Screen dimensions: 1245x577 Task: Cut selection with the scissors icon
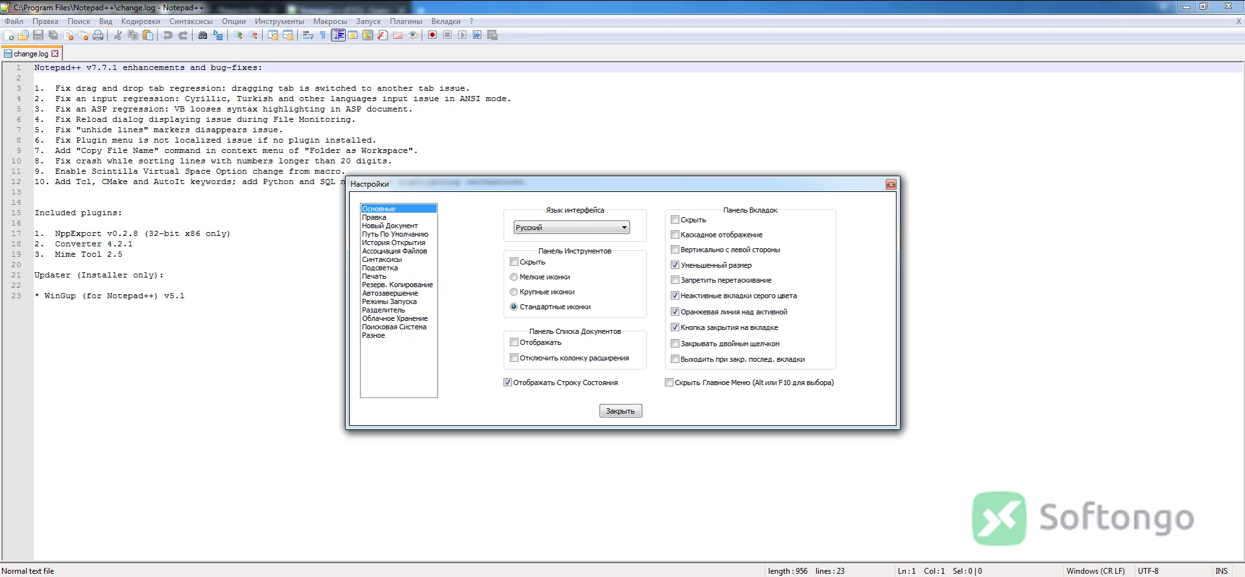pyautogui.click(x=118, y=36)
